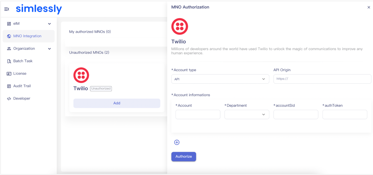Click the eIM grid icon
The width and height of the screenshot is (373, 175).
point(9,23)
